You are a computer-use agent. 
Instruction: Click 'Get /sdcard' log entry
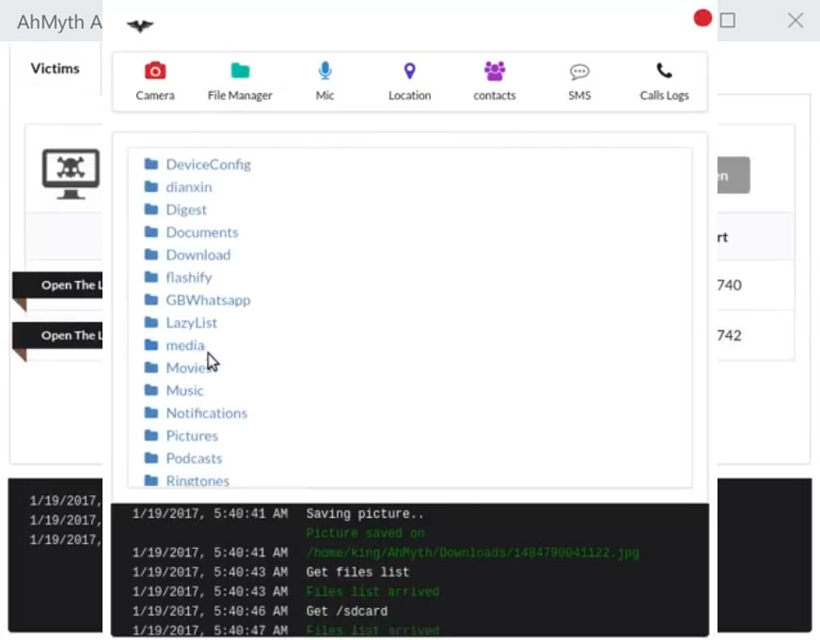tap(347, 611)
